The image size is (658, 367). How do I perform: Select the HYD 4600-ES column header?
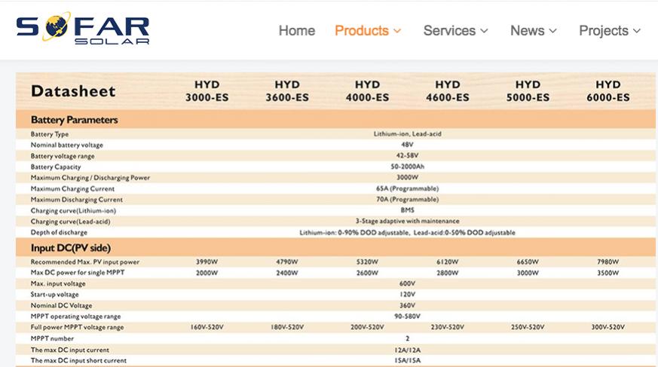tap(448, 91)
